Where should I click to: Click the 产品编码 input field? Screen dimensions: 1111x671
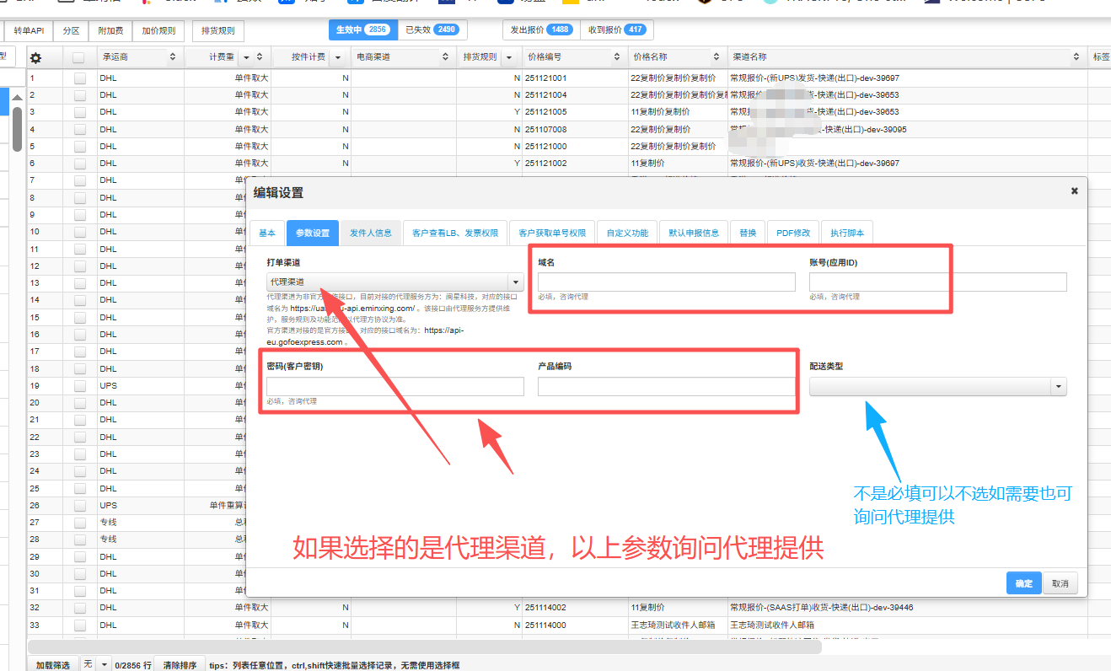[667, 386]
